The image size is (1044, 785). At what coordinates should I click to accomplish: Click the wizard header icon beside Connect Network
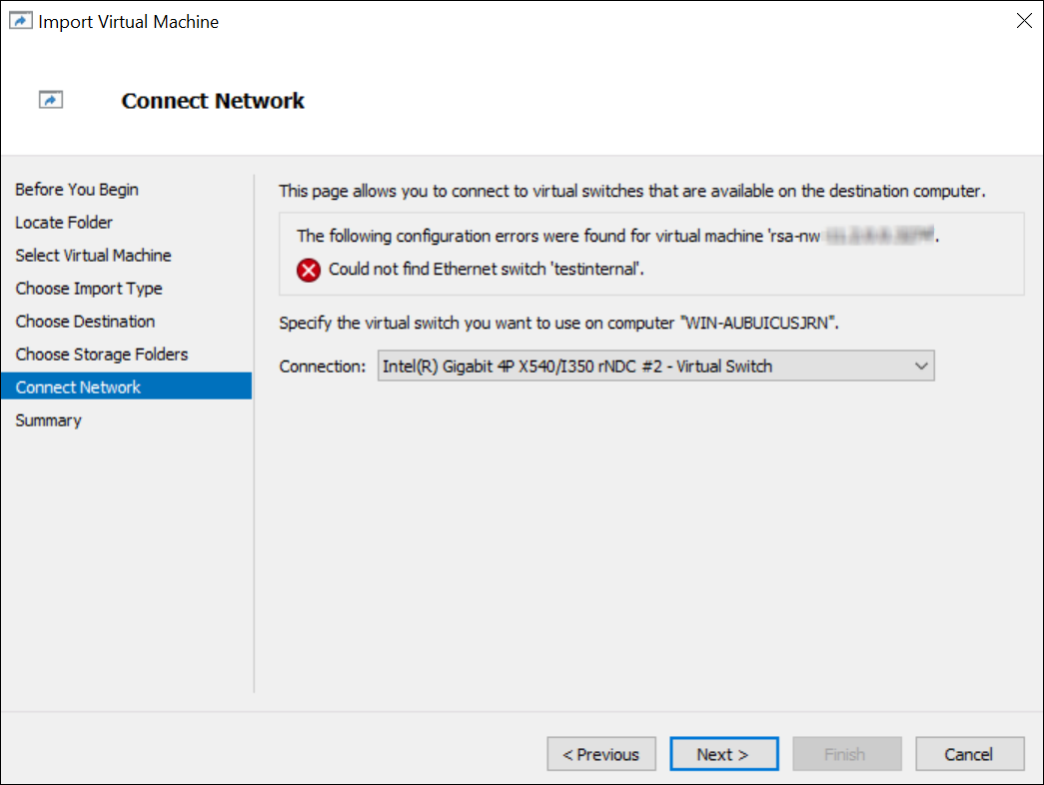coord(51,100)
